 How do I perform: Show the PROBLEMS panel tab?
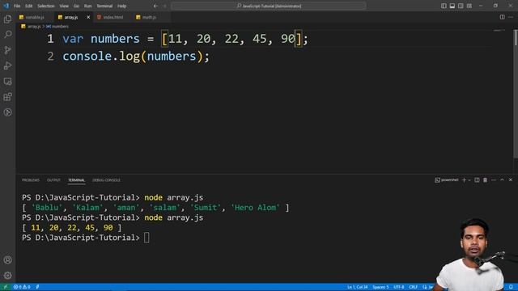(x=31, y=180)
